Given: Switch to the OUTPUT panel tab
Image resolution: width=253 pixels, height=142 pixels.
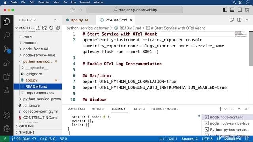Looking at the screenshot, I should (98, 109).
